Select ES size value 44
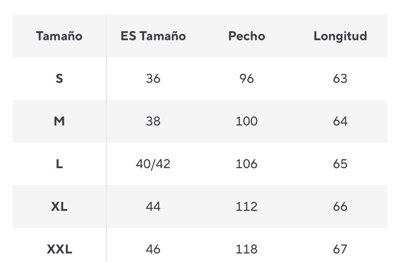The image size is (400, 262). 153,207
